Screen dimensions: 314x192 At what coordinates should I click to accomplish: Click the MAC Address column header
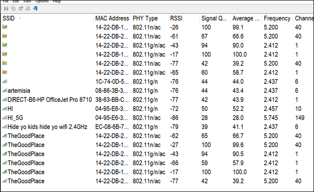point(112,18)
